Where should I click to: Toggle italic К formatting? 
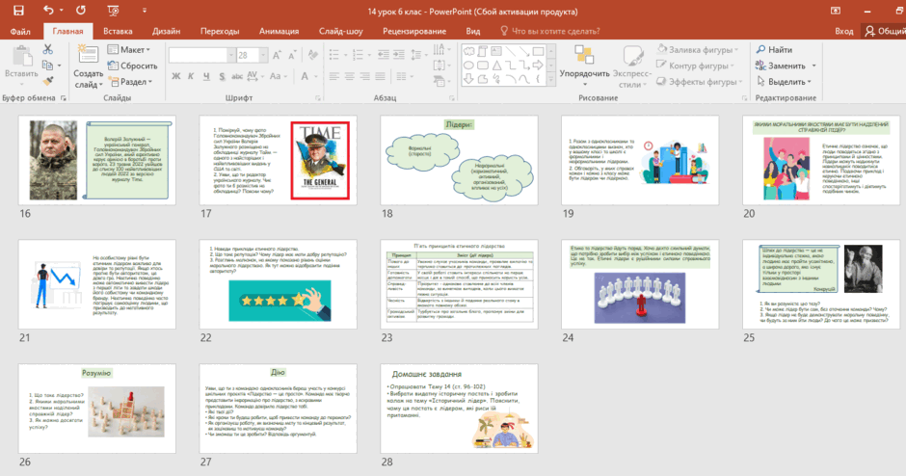[191, 76]
